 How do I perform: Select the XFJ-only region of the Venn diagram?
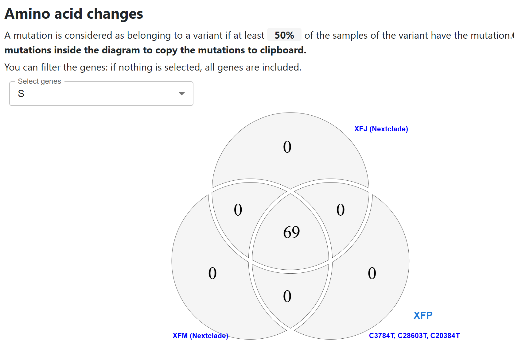[x=287, y=147]
